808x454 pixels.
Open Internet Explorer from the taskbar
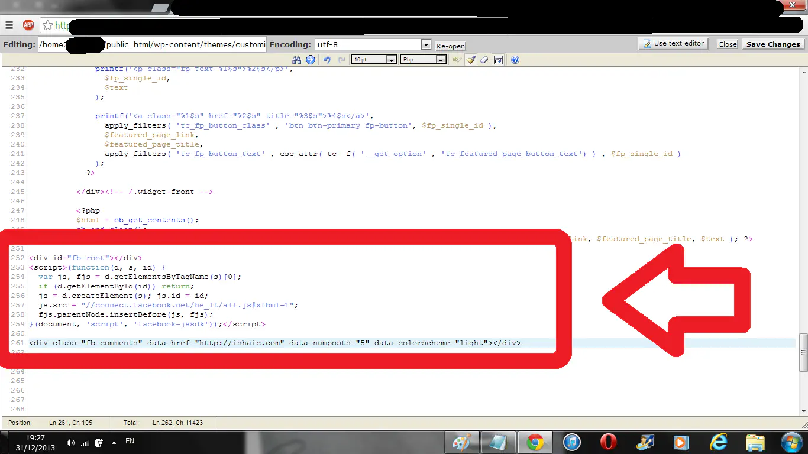[718, 442]
